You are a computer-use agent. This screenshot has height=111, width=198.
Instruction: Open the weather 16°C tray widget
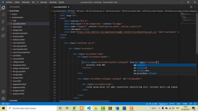152,108
